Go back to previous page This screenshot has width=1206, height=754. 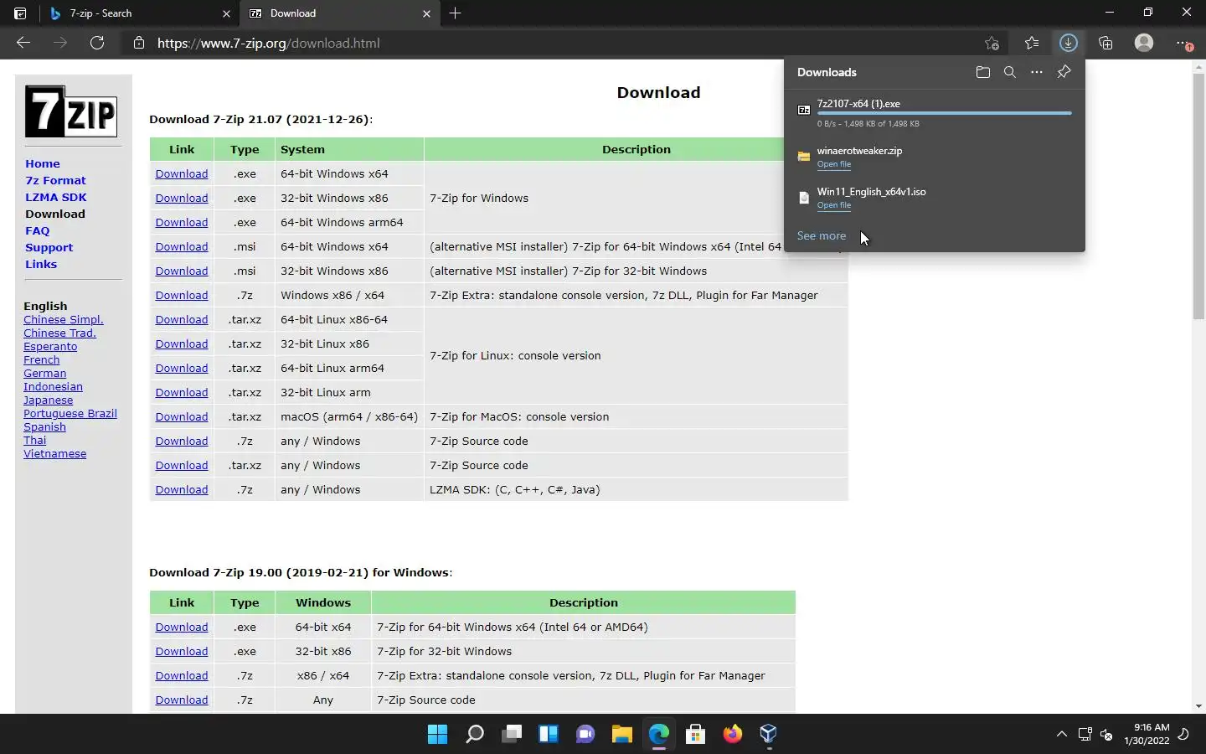[x=23, y=43]
